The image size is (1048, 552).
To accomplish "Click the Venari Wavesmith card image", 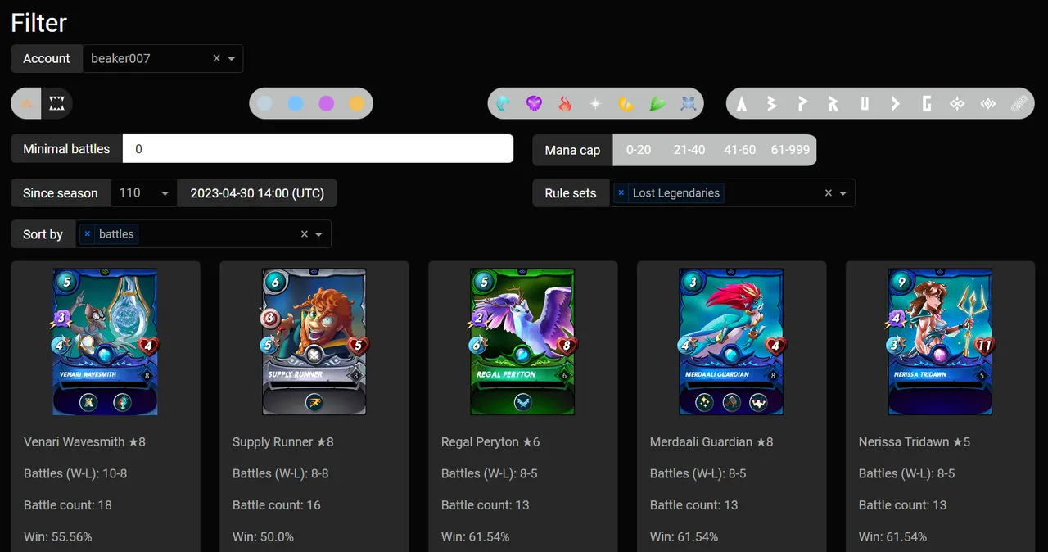I will [x=105, y=342].
